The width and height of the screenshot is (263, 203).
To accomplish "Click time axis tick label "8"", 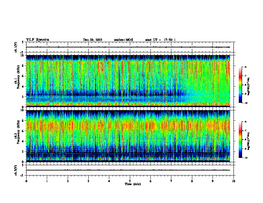I will click(192, 181).
